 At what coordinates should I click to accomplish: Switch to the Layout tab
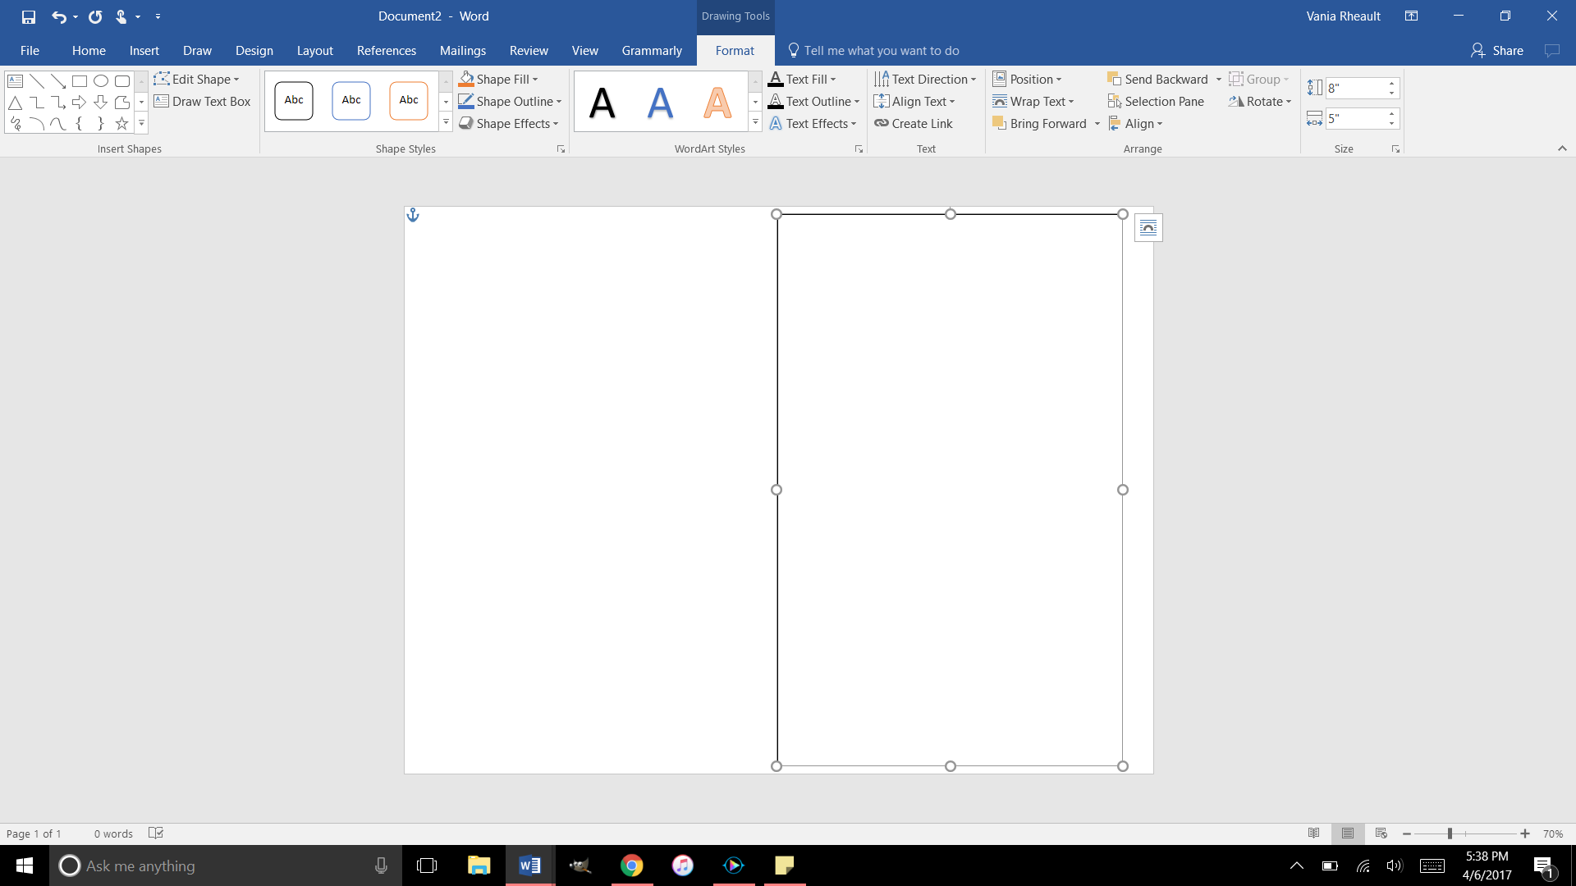[315, 51]
